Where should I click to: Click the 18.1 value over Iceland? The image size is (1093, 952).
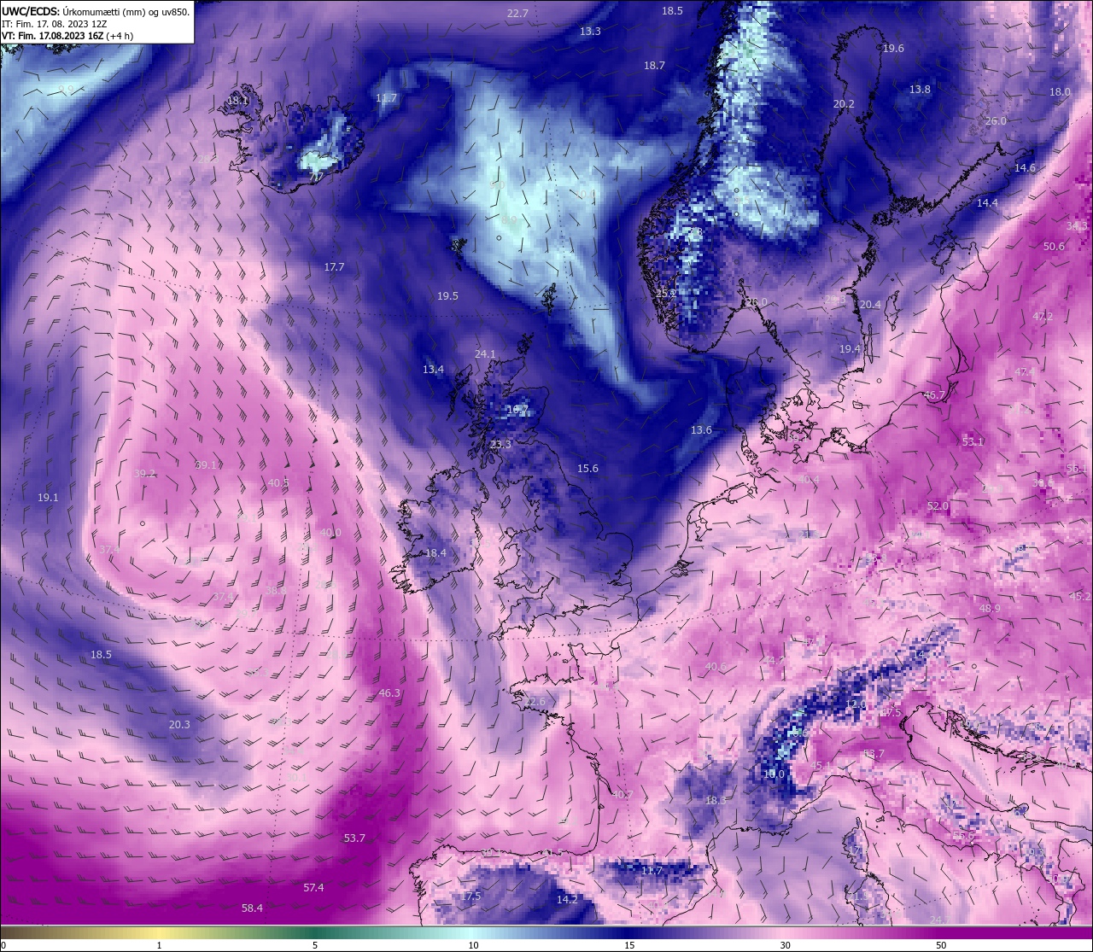(x=237, y=101)
